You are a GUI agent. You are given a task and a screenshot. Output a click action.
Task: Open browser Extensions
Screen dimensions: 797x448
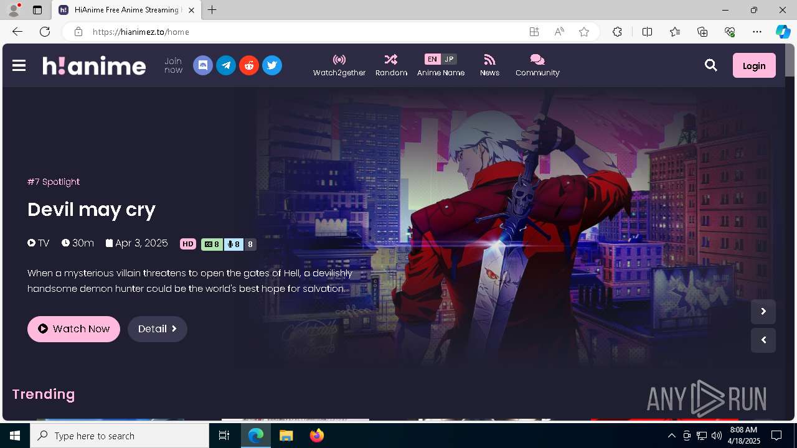[617, 32]
